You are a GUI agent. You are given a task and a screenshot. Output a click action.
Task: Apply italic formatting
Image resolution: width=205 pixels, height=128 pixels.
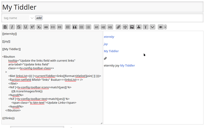[x=12, y=27]
